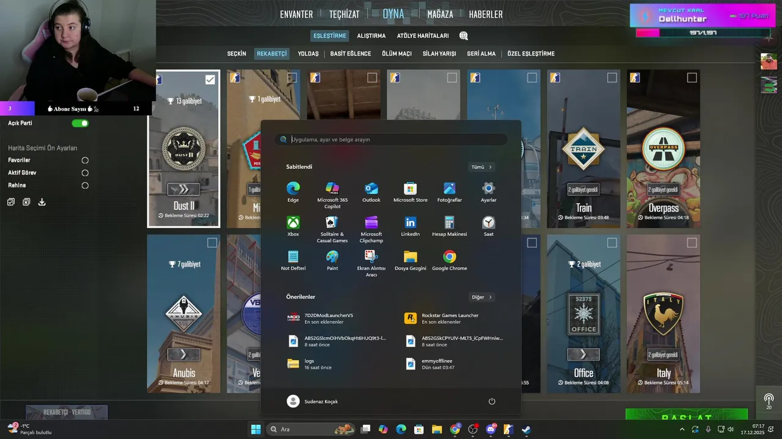Launch Google Chrome pinned app
Screen dimensions: 782x439
[x=450, y=260]
